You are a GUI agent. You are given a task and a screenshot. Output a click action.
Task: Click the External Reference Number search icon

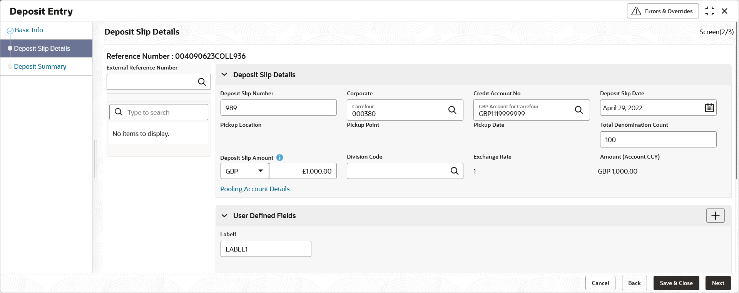tap(202, 82)
